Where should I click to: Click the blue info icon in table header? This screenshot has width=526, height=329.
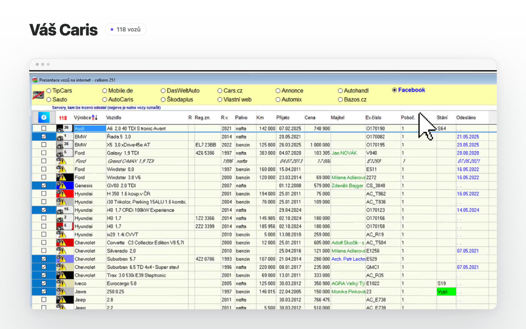click(44, 117)
